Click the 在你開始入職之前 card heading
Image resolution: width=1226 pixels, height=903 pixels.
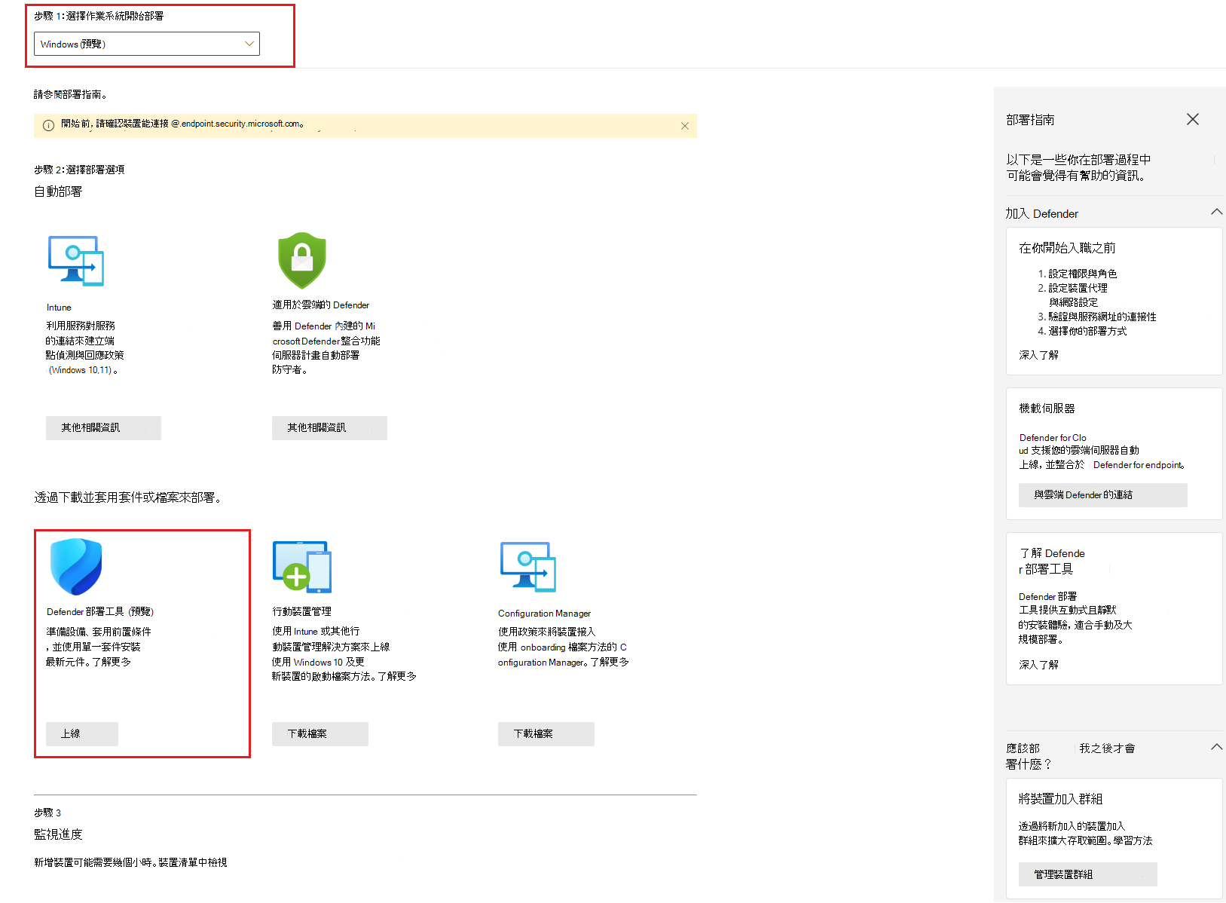coord(1067,248)
